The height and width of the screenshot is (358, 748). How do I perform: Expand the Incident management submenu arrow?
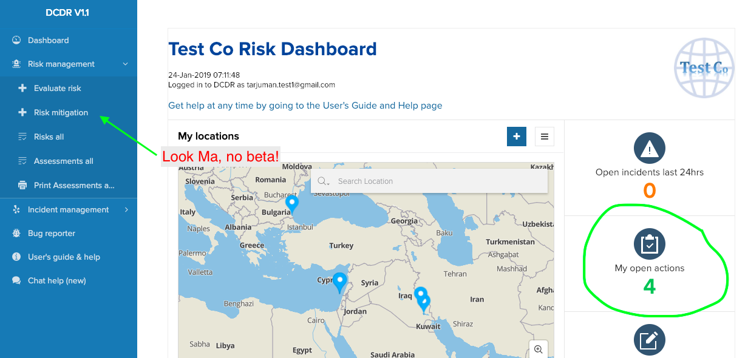pyautogui.click(x=126, y=209)
